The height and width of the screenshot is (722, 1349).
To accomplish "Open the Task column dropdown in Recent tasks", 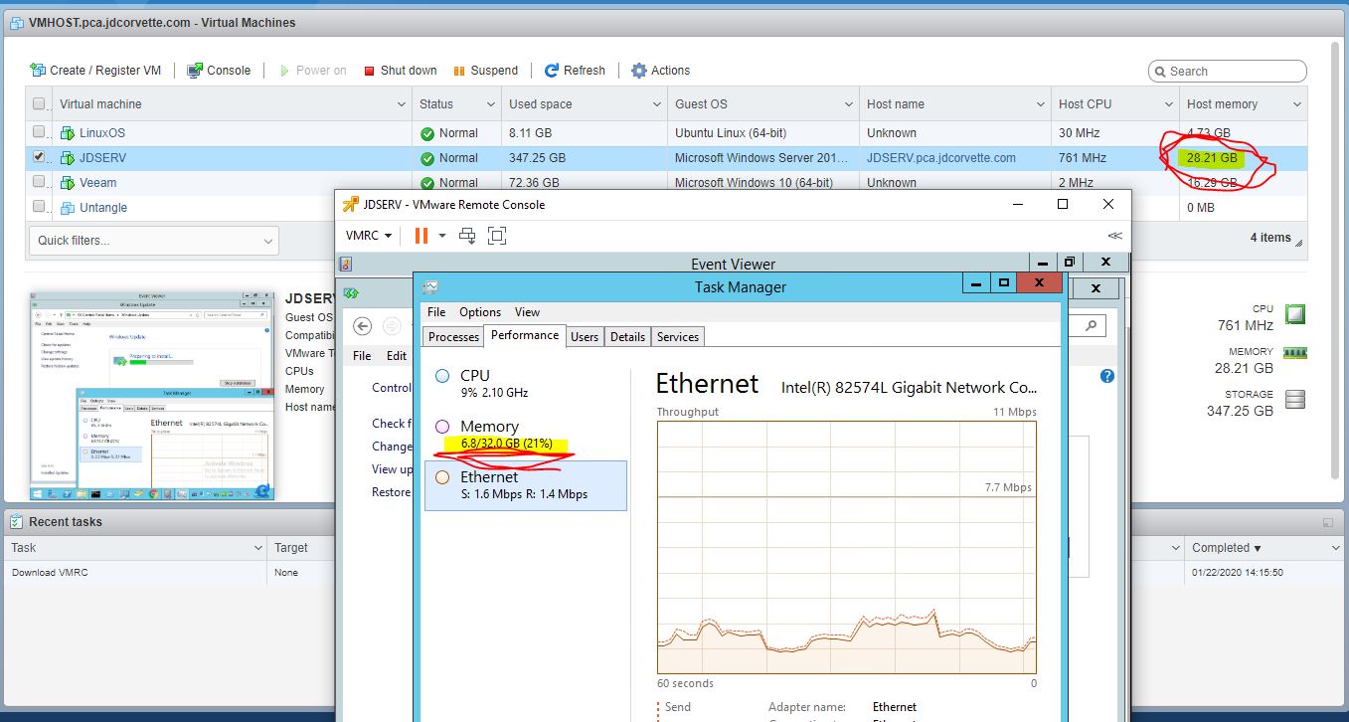I will 257,548.
